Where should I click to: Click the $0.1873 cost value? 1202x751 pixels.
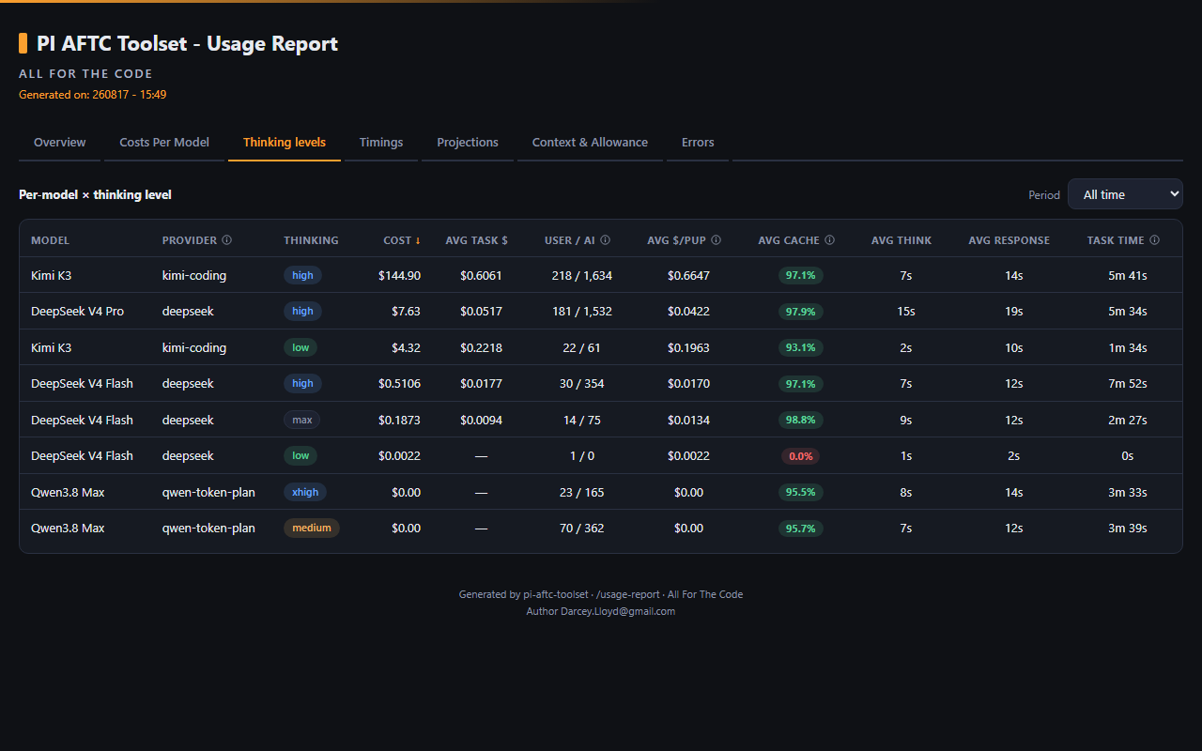(x=399, y=420)
